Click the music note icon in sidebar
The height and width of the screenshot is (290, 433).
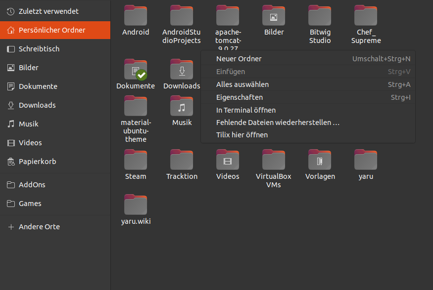pos(11,124)
